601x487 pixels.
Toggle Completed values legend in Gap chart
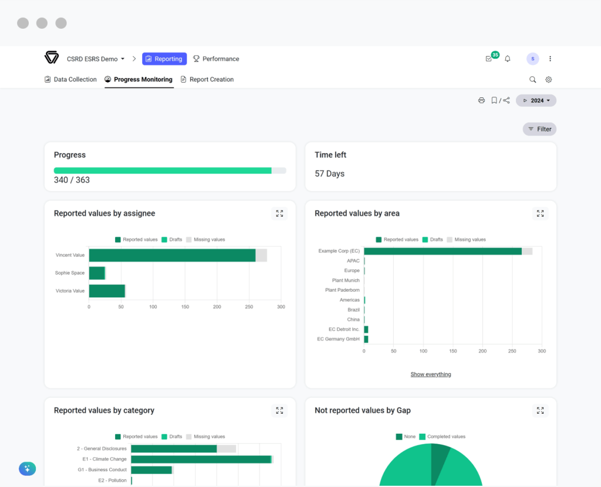click(443, 437)
